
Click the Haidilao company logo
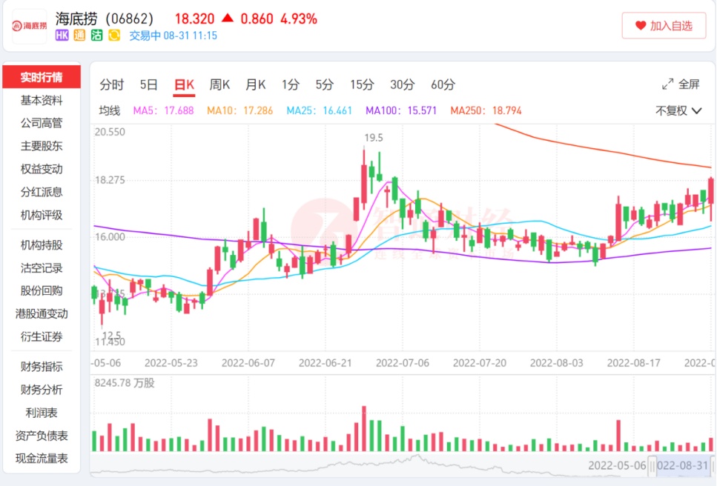[29, 26]
